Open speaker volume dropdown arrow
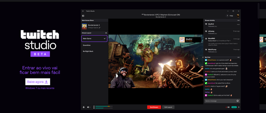The height and width of the screenshot is (113, 266). [x=90, y=107]
